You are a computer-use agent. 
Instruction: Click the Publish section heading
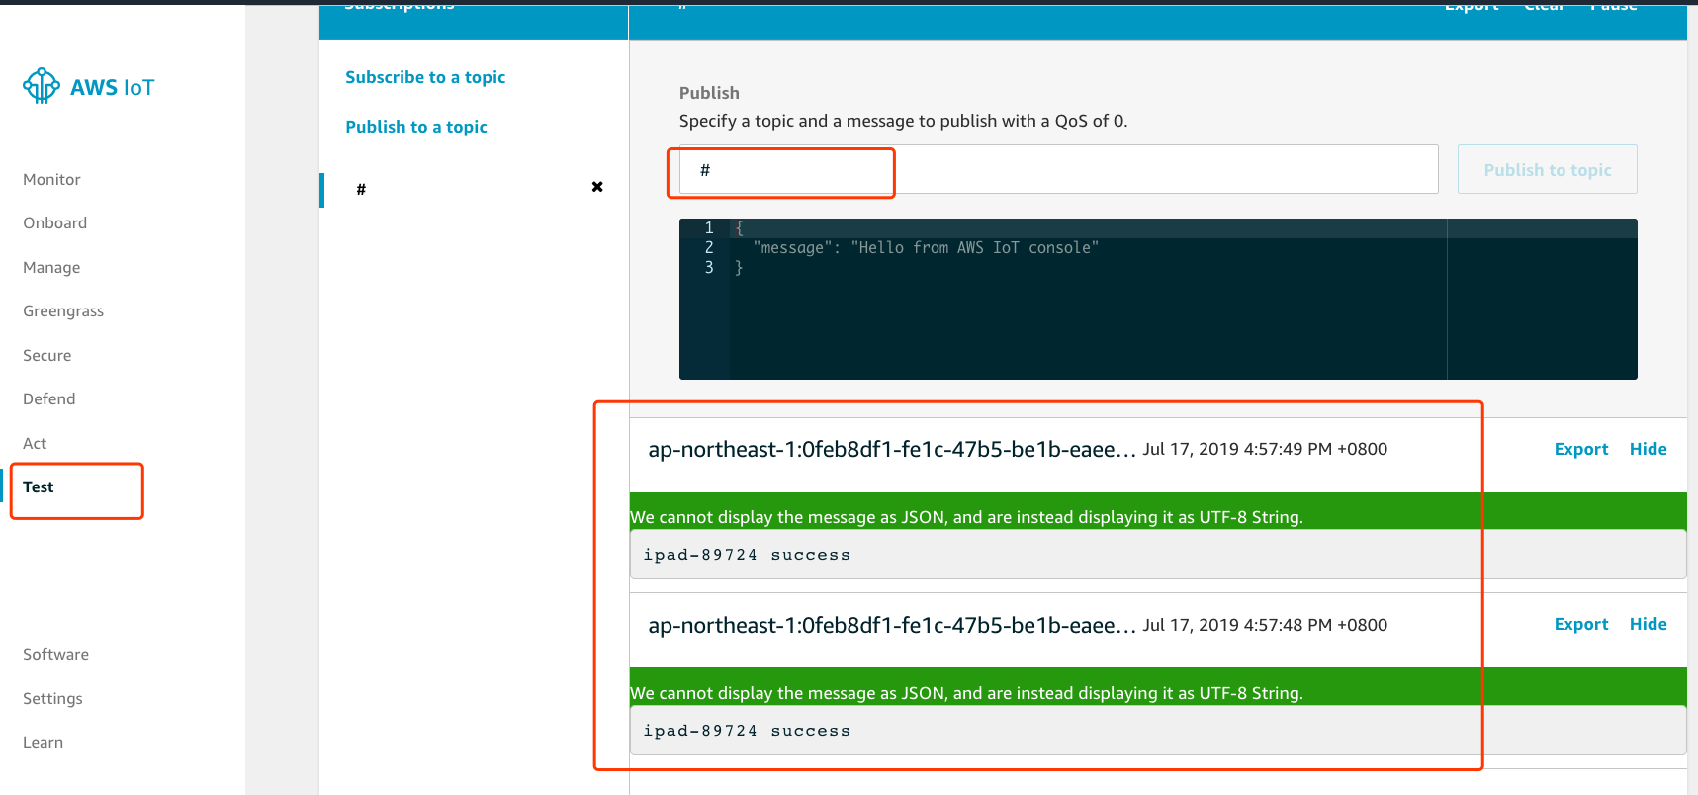pyautogui.click(x=709, y=93)
